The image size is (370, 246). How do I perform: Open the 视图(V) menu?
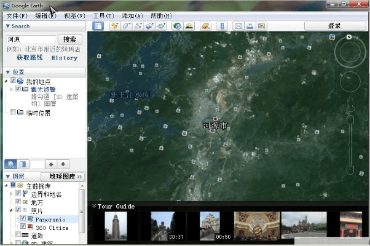(x=74, y=15)
